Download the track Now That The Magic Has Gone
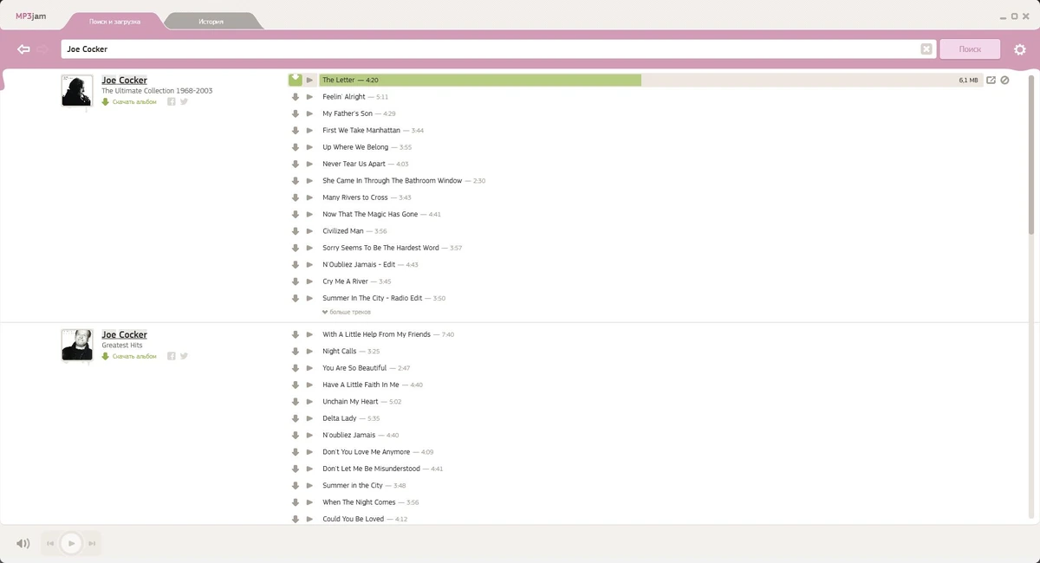This screenshot has height=563, width=1040. coord(296,214)
